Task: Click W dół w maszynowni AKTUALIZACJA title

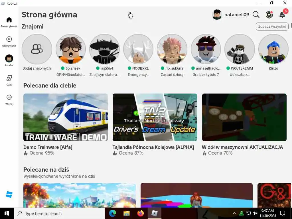Action: point(242,147)
